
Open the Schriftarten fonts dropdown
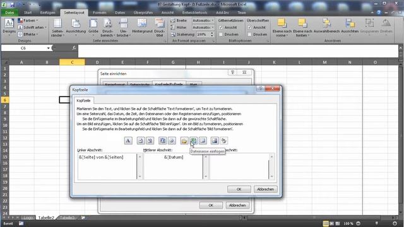coord(32,27)
